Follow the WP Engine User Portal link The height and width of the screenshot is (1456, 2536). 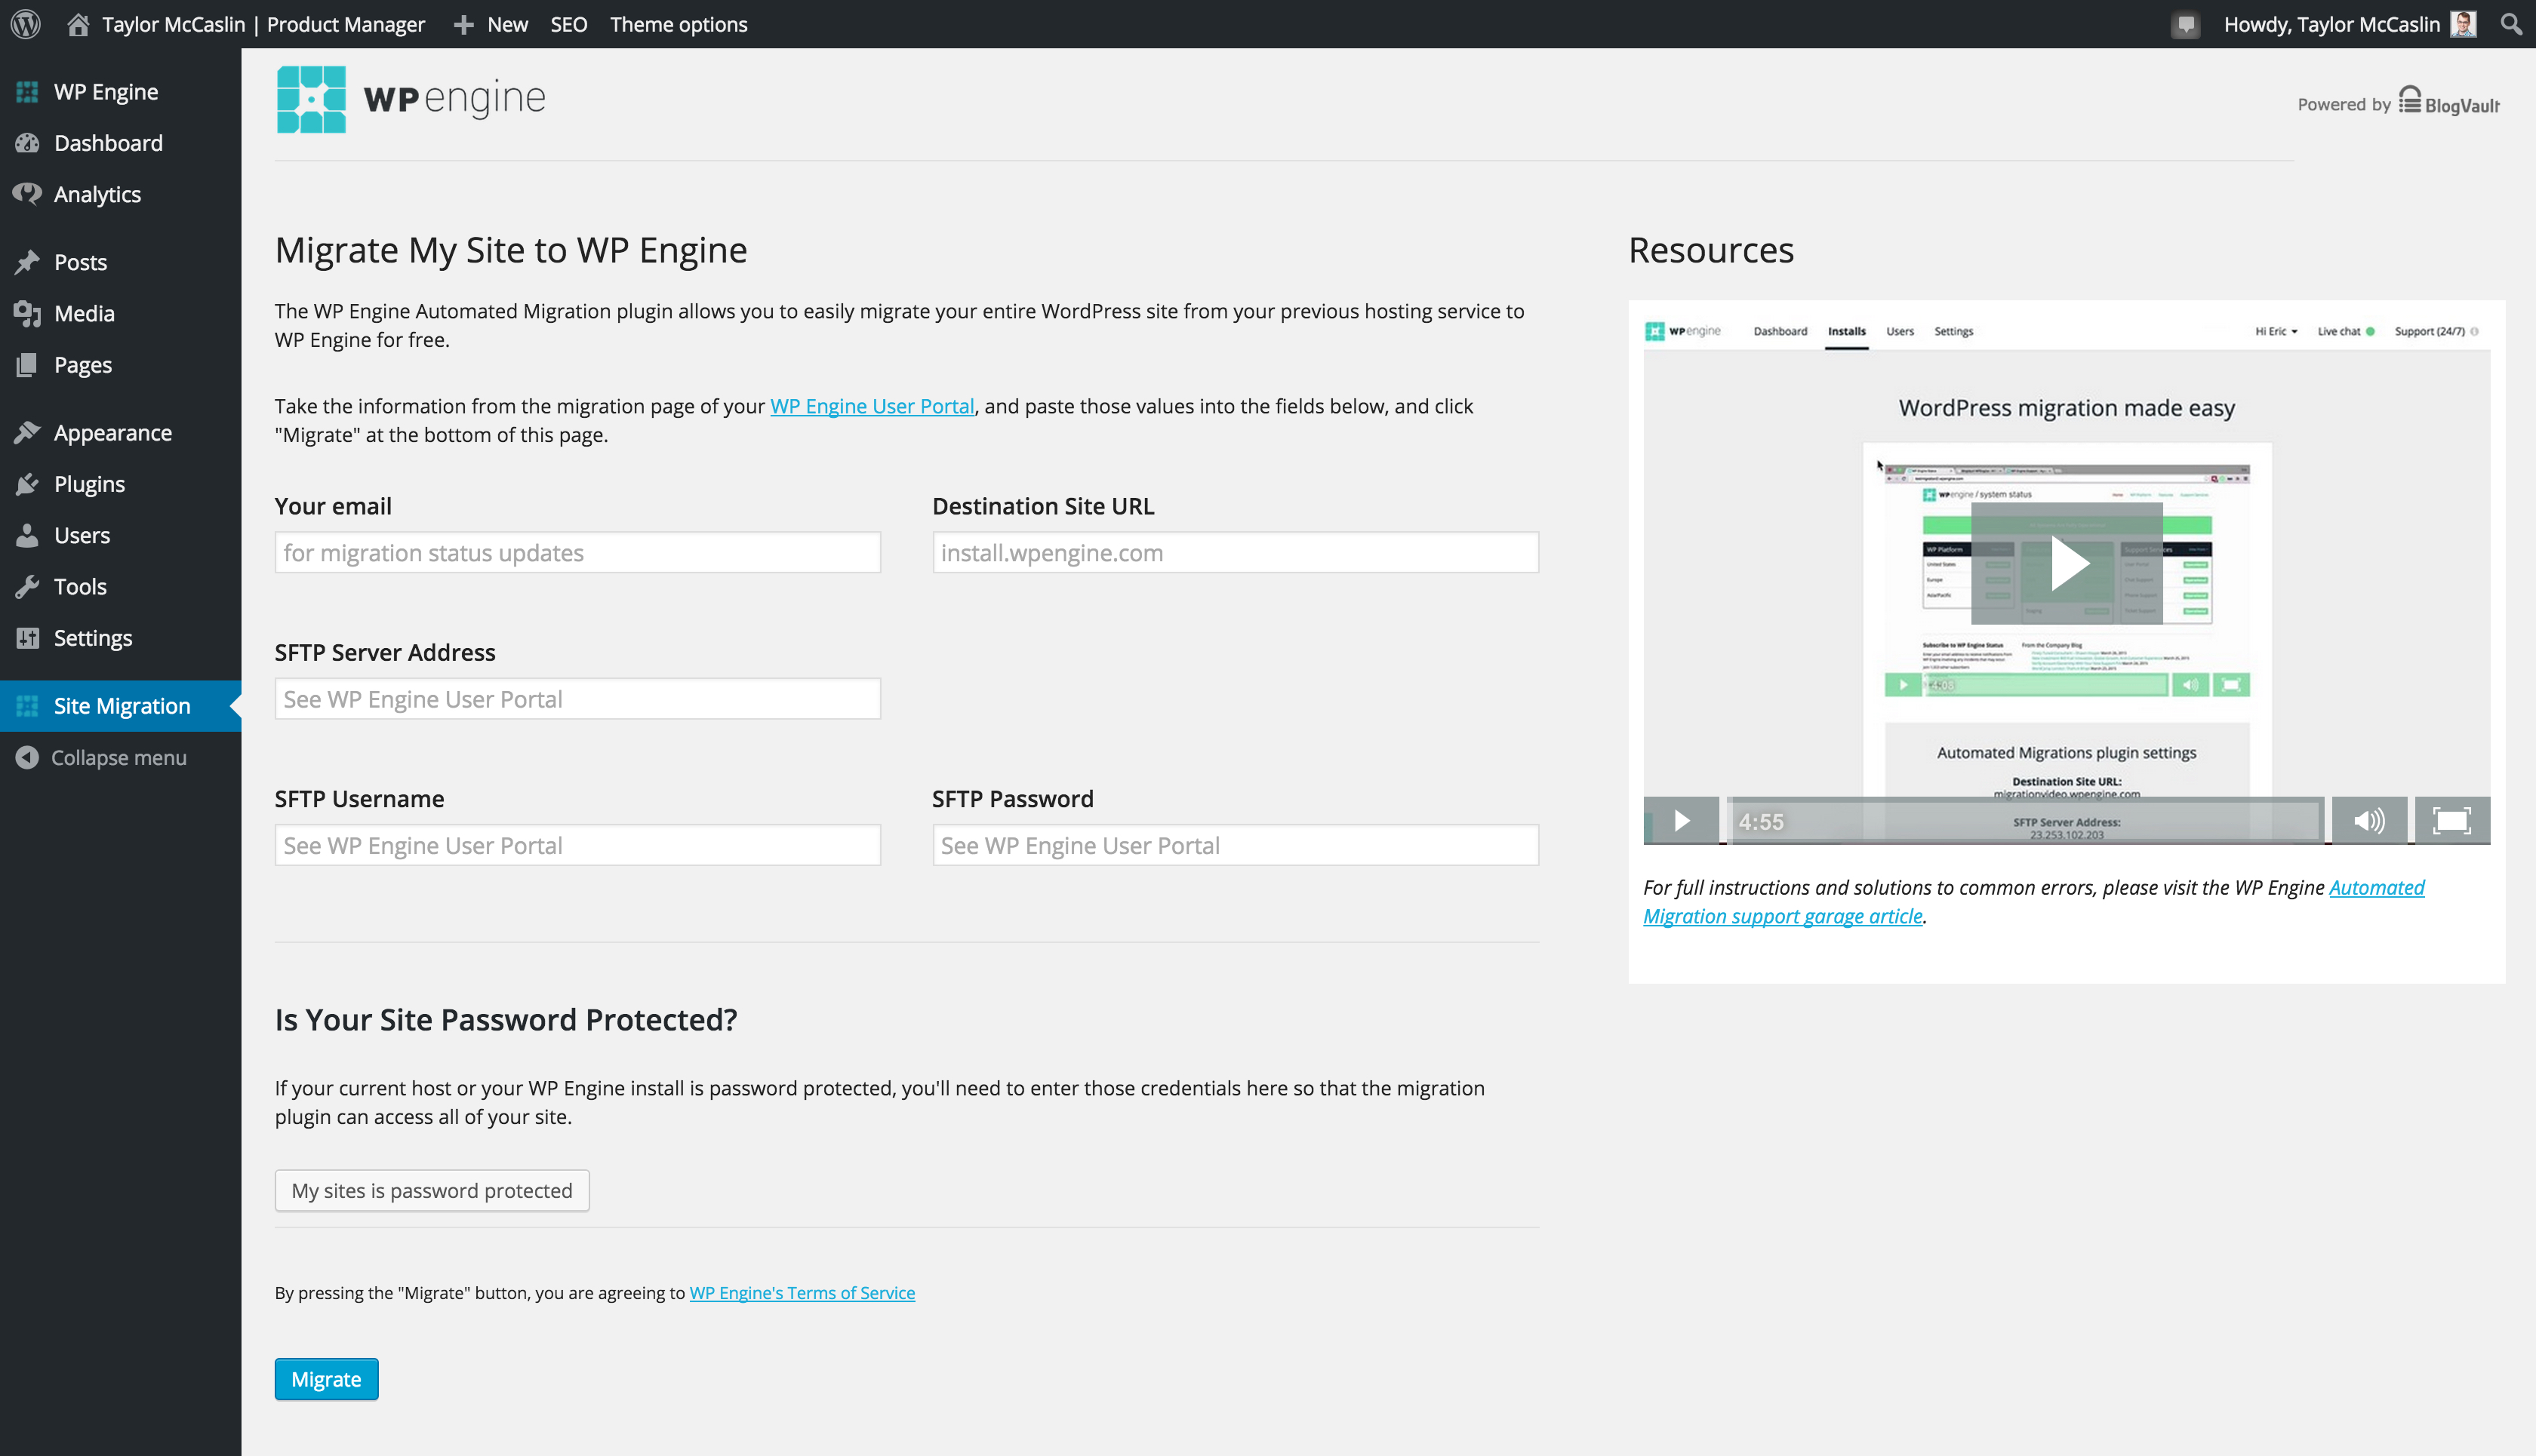tap(871, 406)
